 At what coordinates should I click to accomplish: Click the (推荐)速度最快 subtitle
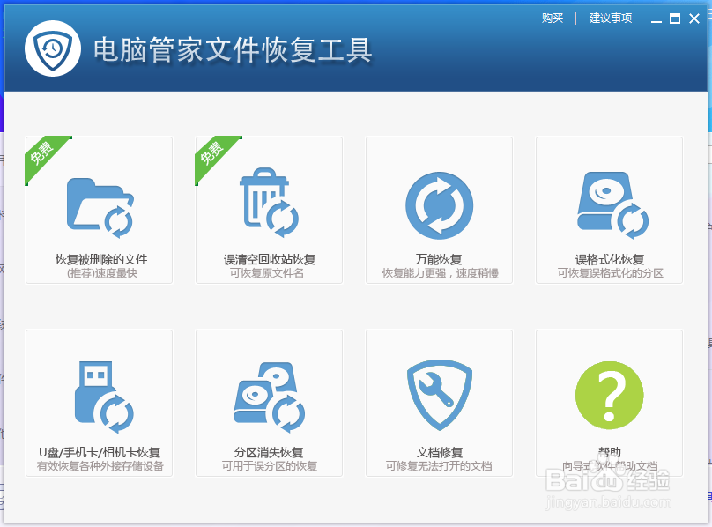point(101,273)
